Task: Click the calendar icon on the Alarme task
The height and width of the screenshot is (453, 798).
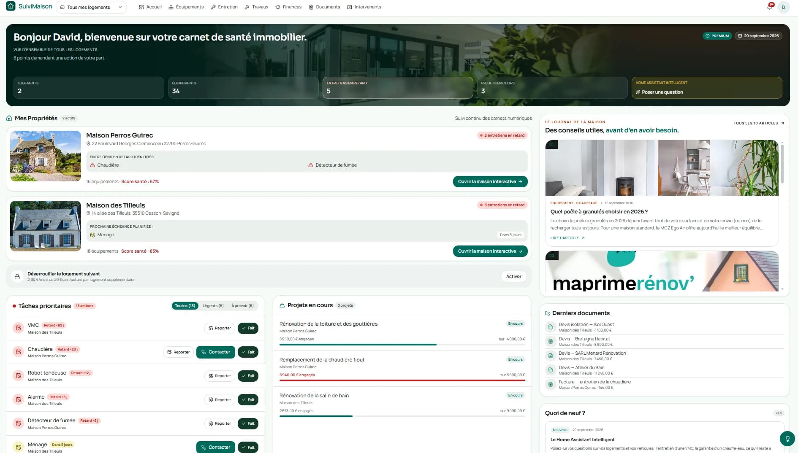Action: coord(18,399)
